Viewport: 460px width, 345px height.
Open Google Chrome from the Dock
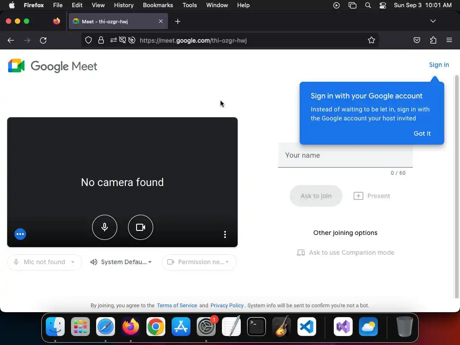coord(156,327)
